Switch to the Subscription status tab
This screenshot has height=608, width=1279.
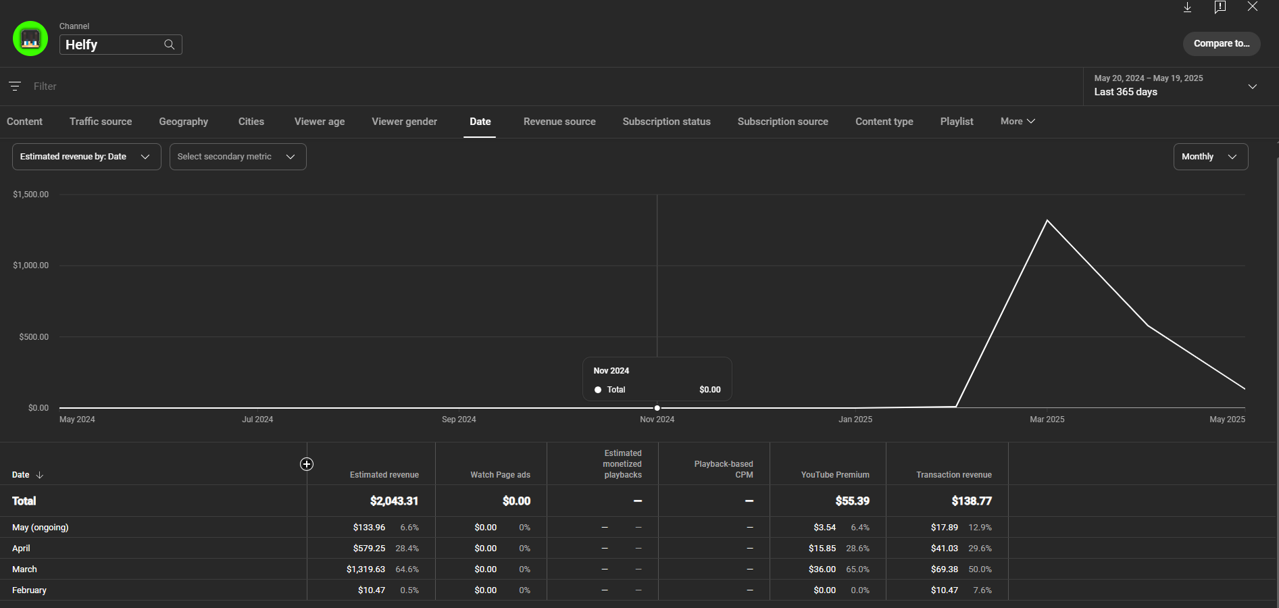pos(667,122)
